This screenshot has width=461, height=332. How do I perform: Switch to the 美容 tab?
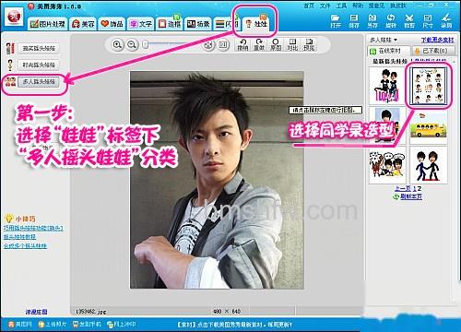pyautogui.click(x=82, y=24)
